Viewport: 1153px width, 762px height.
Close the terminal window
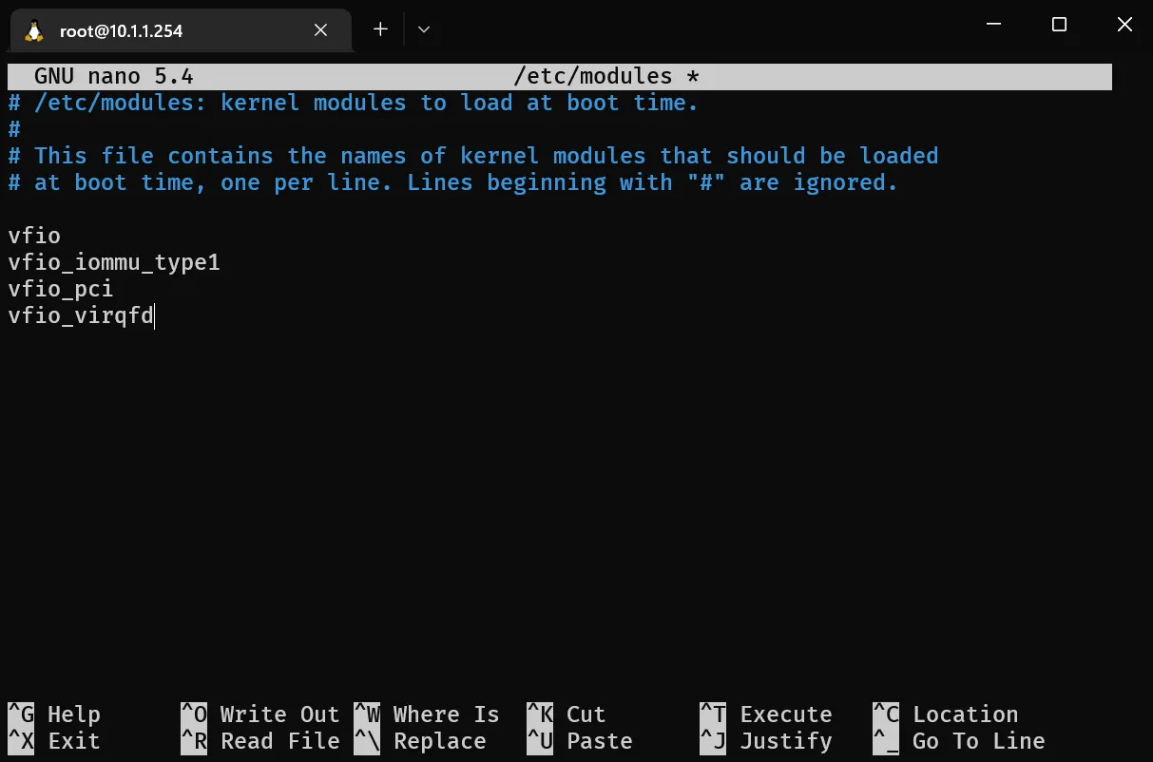tap(1124, 26)
